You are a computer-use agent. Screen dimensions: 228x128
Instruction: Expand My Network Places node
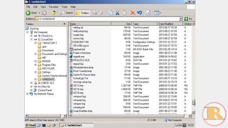tap(27, 94)
